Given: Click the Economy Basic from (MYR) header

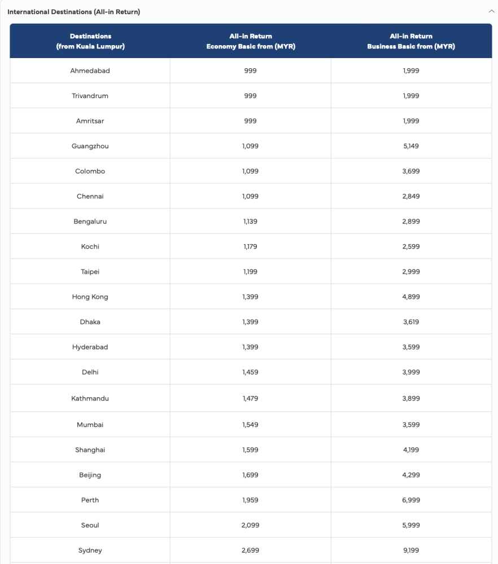Looking at the screenshot, I should coord(250,41).
